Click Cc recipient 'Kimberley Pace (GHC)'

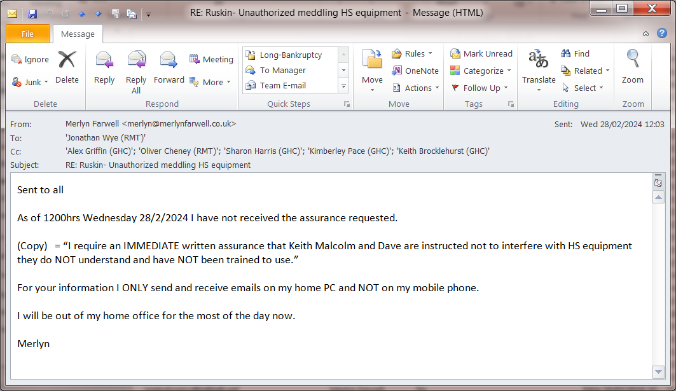[350, 151]
